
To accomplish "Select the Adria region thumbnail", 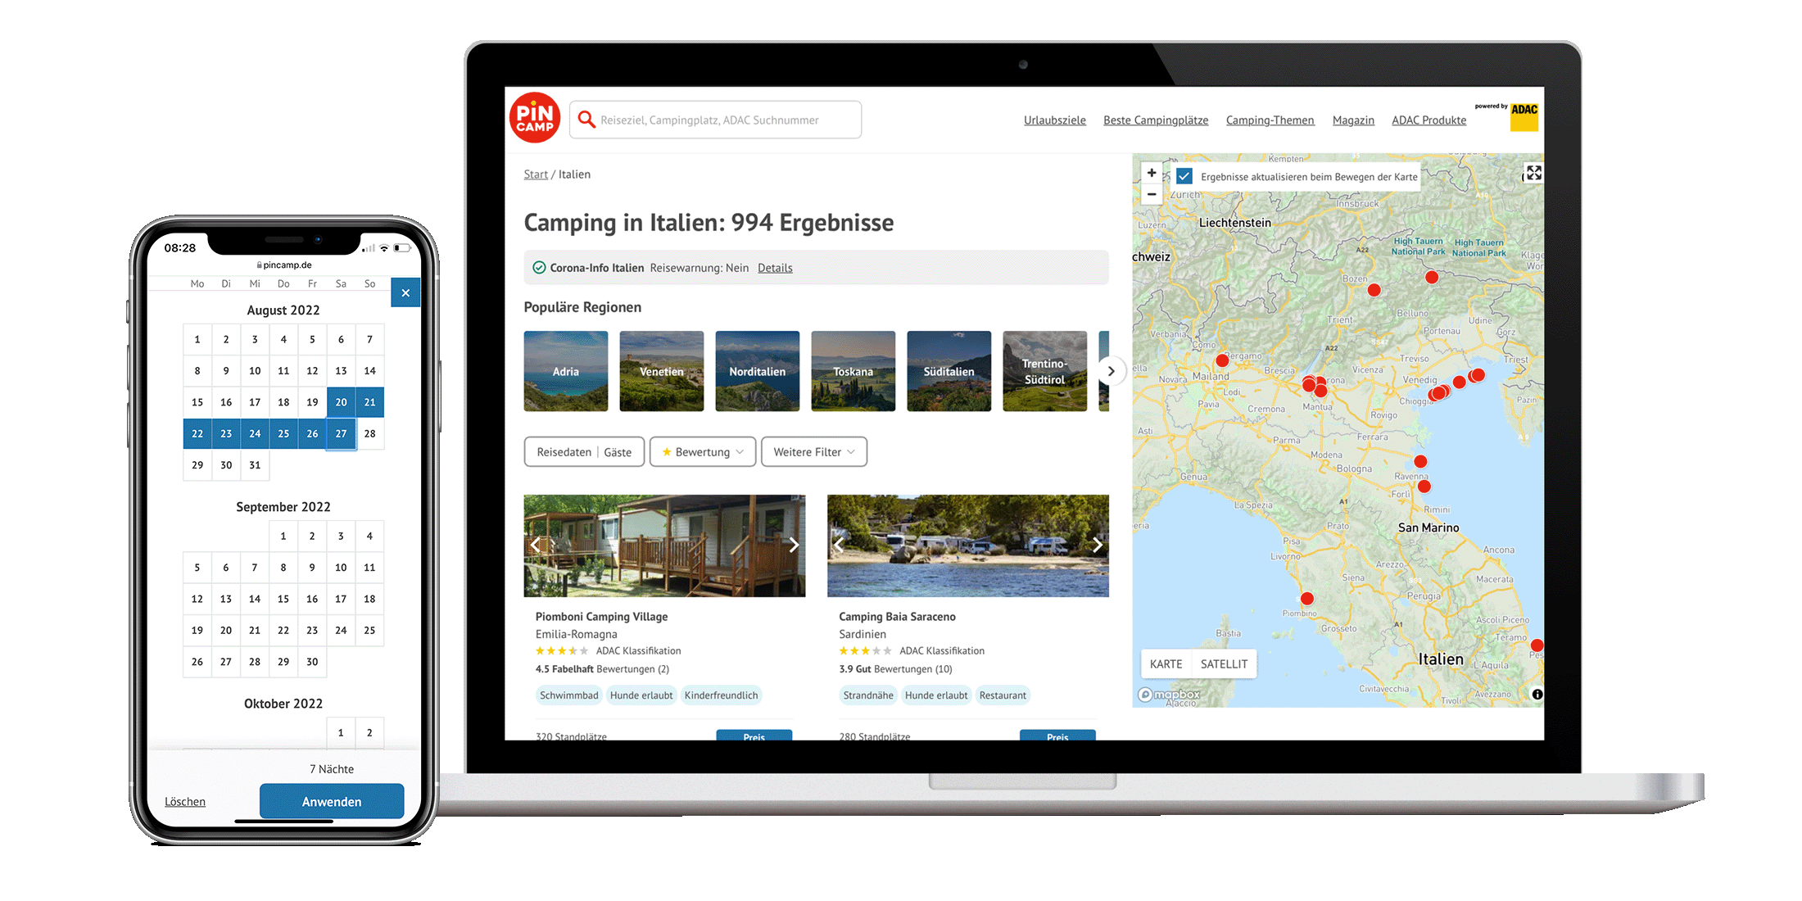I will pos(566,371).
